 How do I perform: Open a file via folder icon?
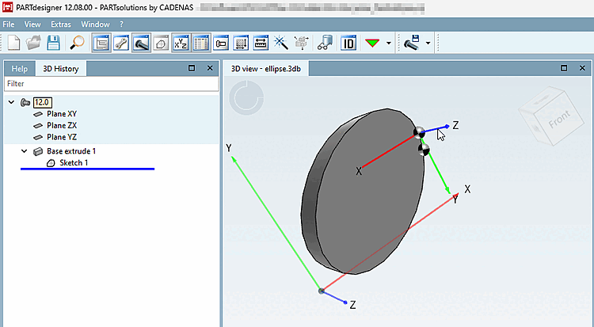click(33, 43)
